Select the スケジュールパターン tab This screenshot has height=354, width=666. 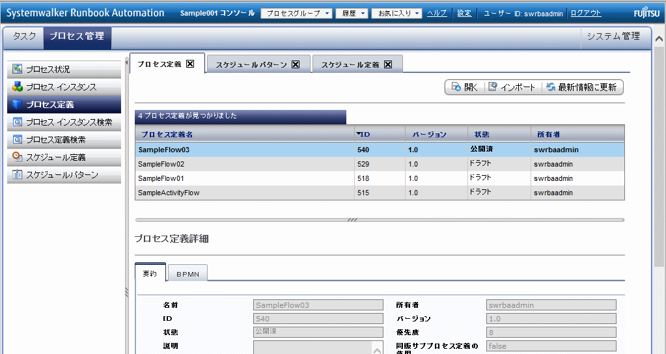[x=258, y=64]
